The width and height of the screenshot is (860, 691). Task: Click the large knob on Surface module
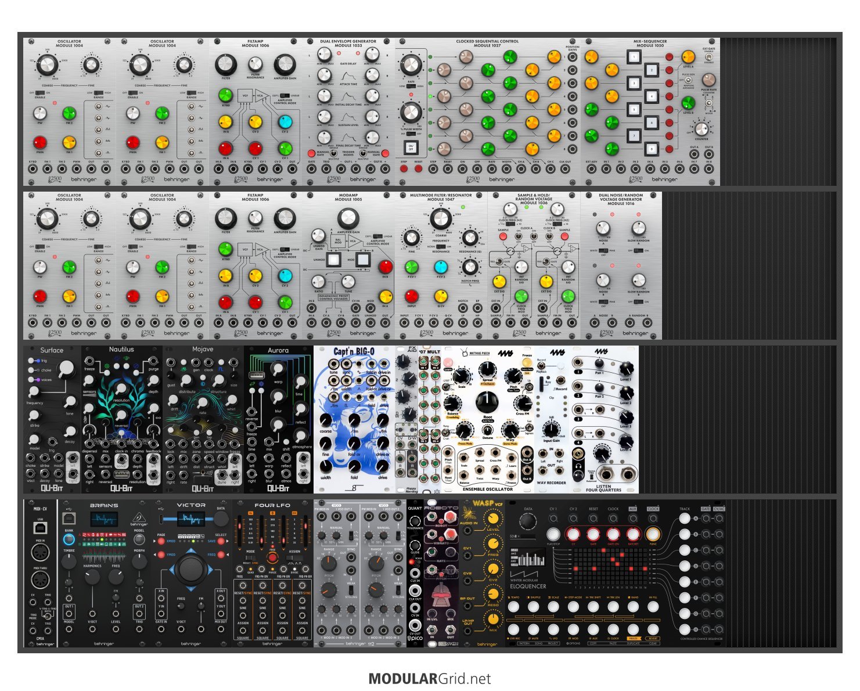tap(66, 368)
